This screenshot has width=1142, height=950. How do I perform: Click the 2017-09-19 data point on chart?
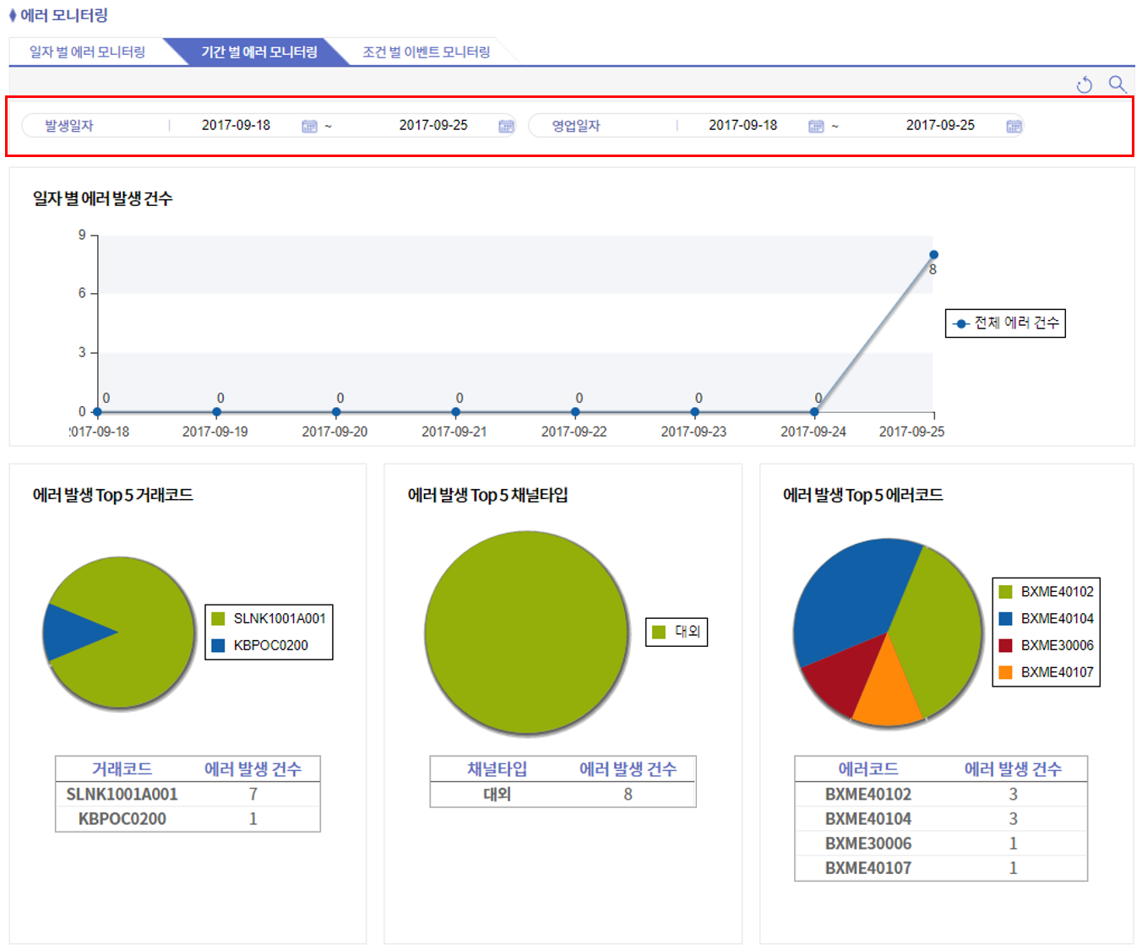(x=217, y=412)
